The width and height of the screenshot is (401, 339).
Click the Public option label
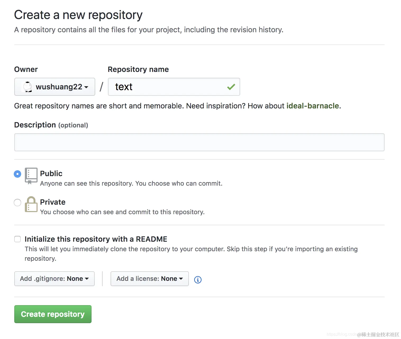(x=51, y=173)
